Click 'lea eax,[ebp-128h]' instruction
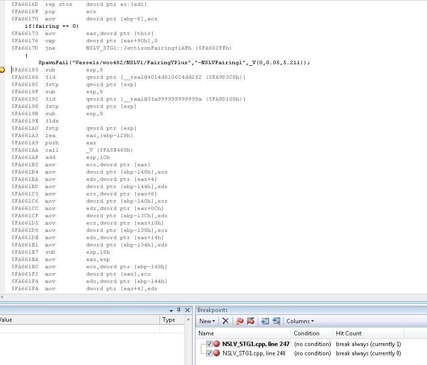 (x=72, y=136)
